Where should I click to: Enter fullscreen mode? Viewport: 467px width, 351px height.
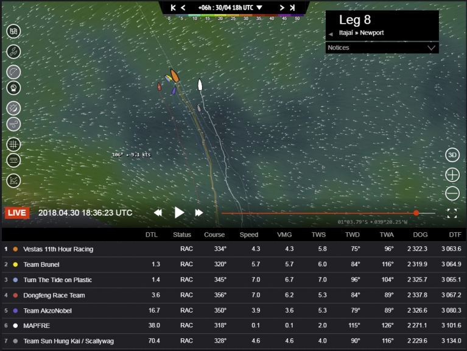point(452,213)
